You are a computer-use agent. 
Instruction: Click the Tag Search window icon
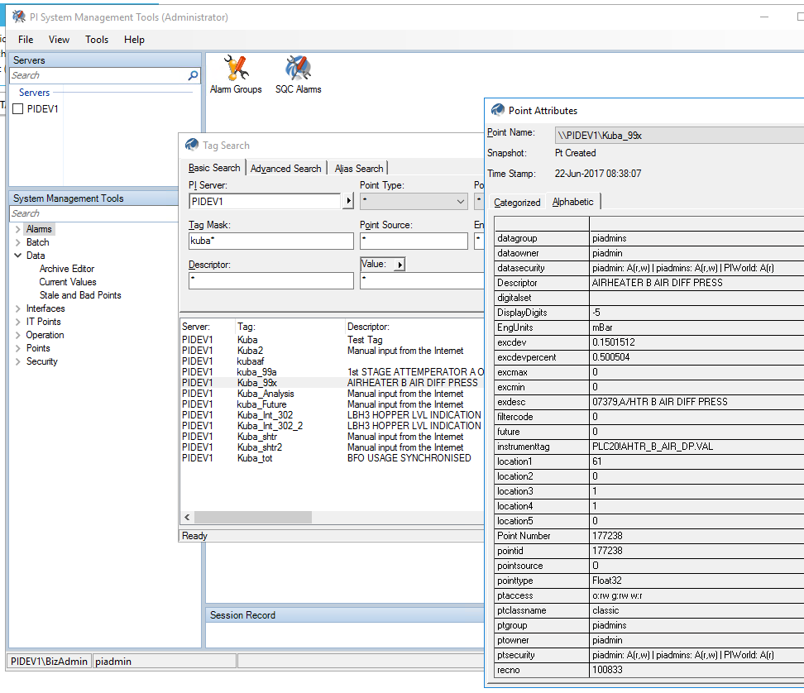pos(192,145)
